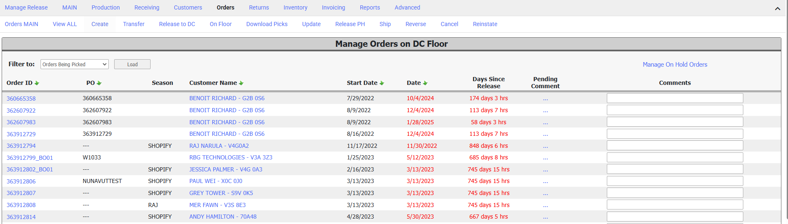Open order 363912799_BO01 link
This screenshot has height=224, width=788.
coord(30,158)
